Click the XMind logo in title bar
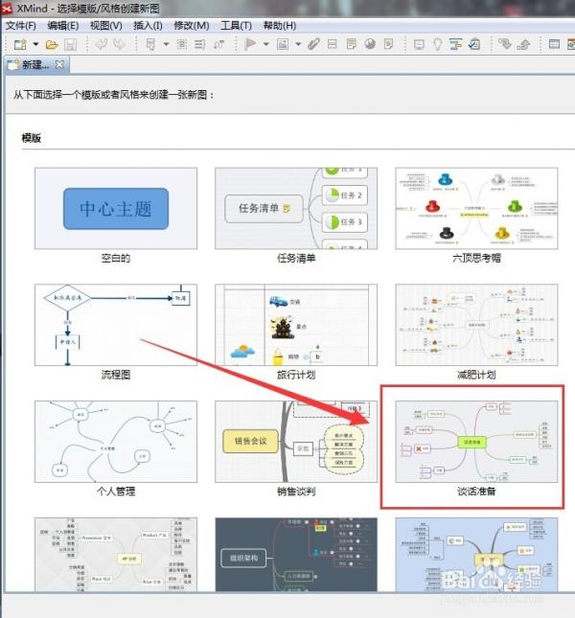This screenshot has width=575, height=618. tap(7, 8)
